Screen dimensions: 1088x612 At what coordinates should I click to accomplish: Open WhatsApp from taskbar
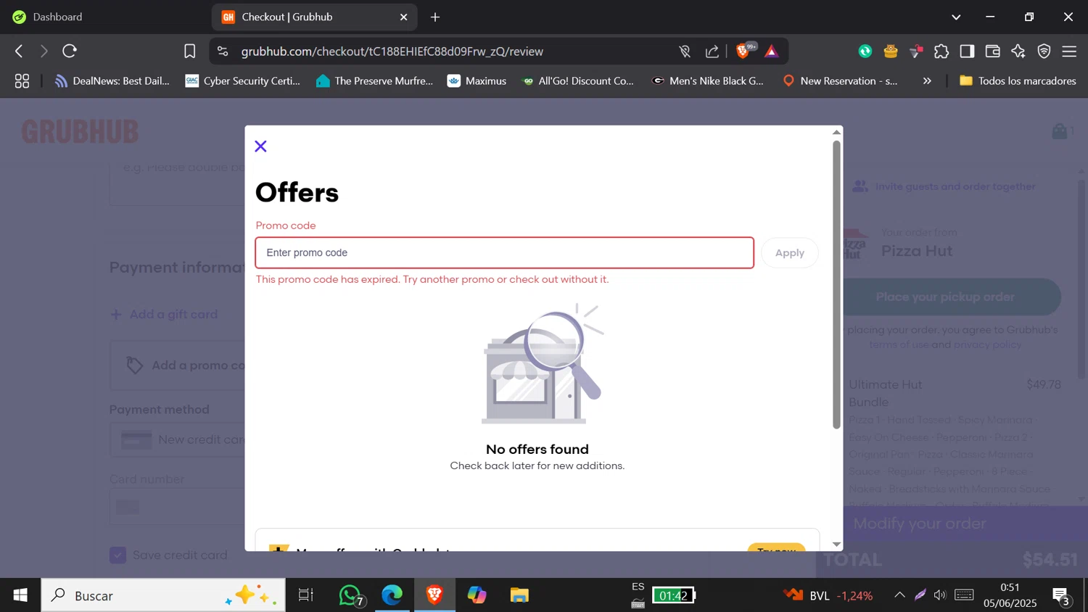(x=351, y=595)
